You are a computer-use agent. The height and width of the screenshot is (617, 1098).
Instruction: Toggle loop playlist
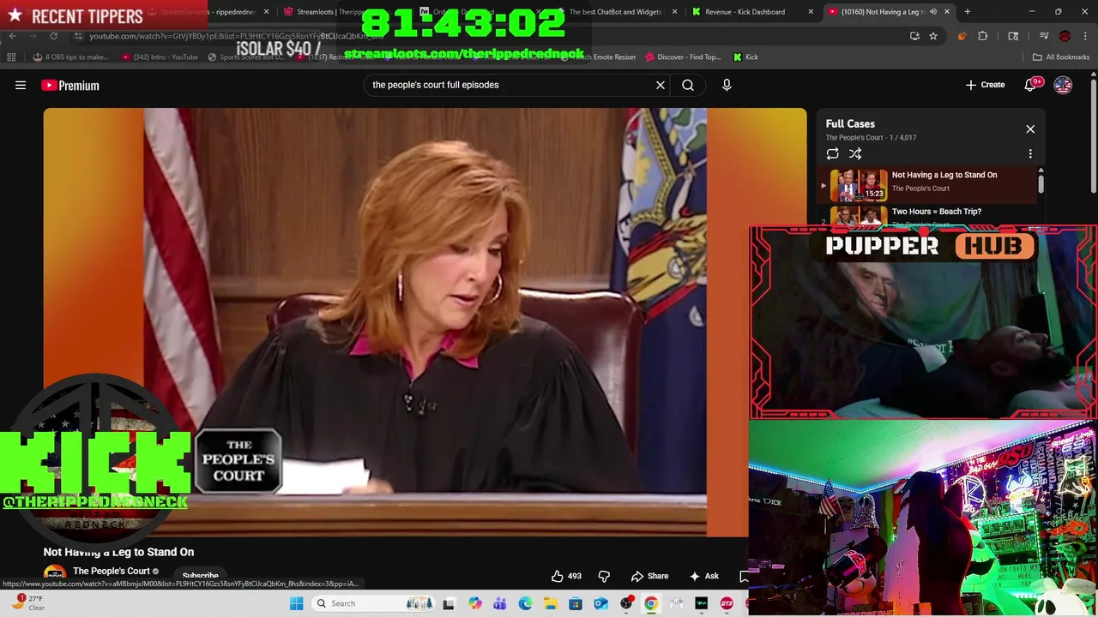pos(832,154)
